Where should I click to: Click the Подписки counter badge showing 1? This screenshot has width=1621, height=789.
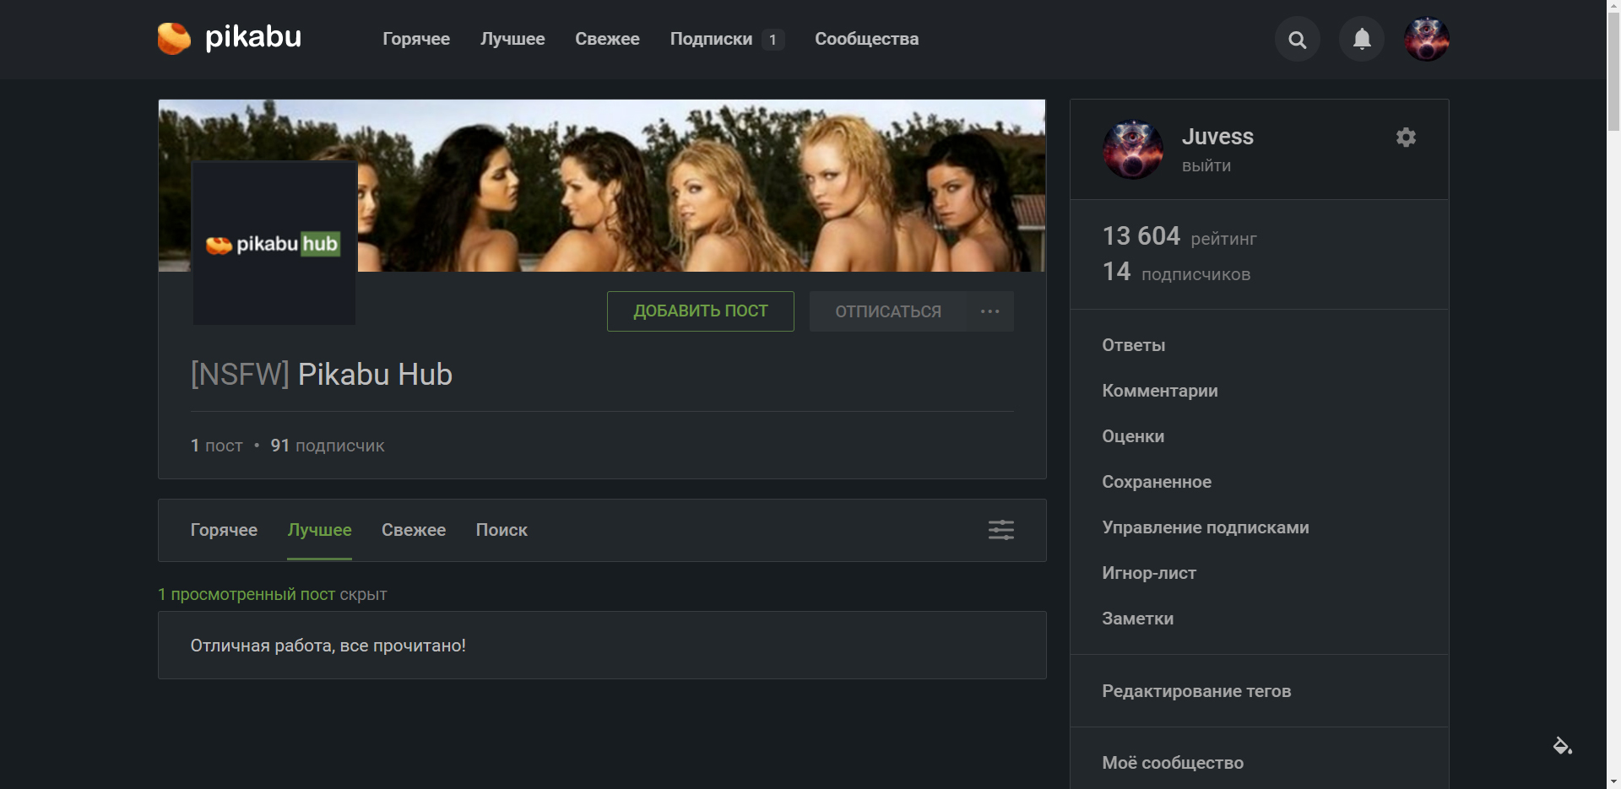point(773,40)
